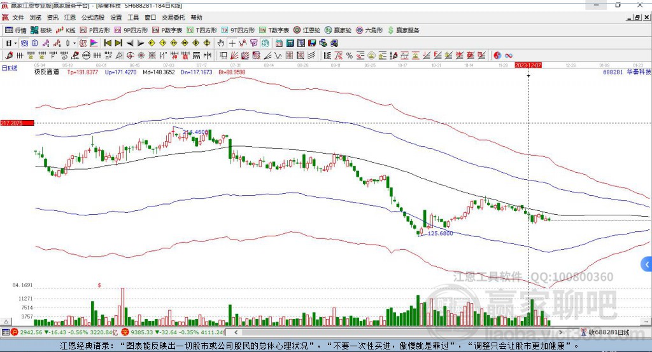Screen dimensions: 652x352
Task: Open the T四方形 tool
Action: click(x=202, y=30)
